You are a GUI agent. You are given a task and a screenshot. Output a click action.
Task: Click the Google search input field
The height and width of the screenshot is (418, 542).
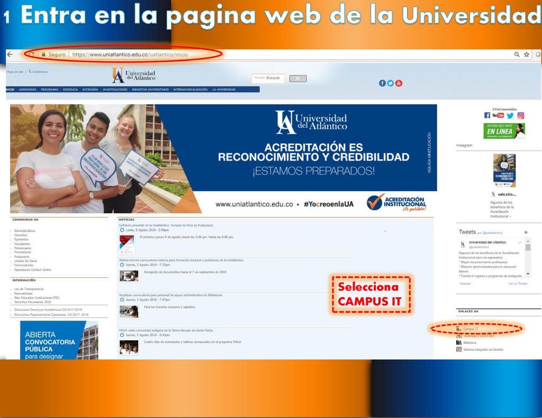[268, 78]
